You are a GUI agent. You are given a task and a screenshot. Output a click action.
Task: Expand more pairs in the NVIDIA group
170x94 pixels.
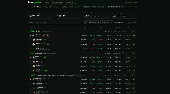[132, 31]
